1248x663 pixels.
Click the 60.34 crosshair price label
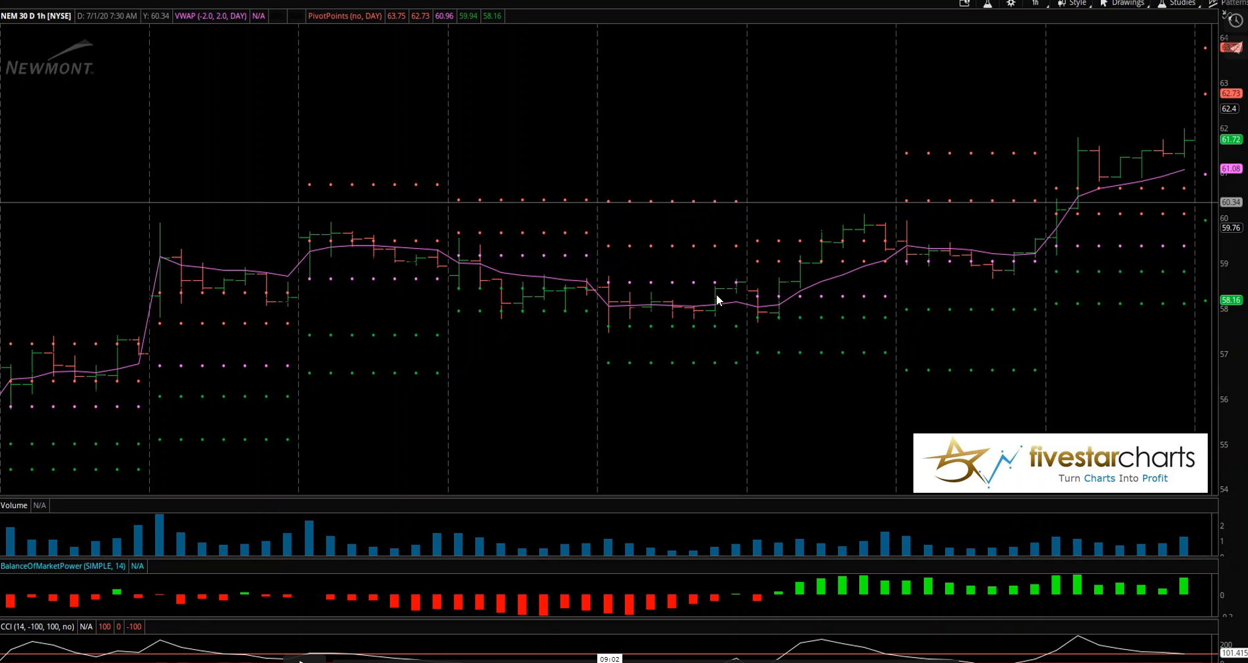coord(1232,203)
